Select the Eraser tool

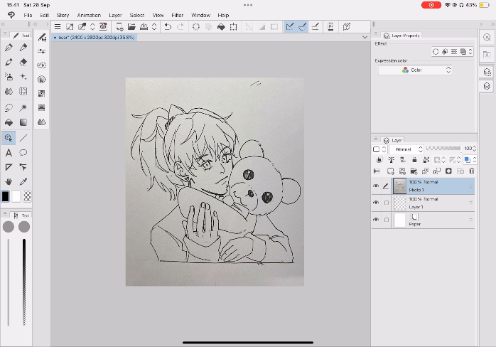[23, 62]
